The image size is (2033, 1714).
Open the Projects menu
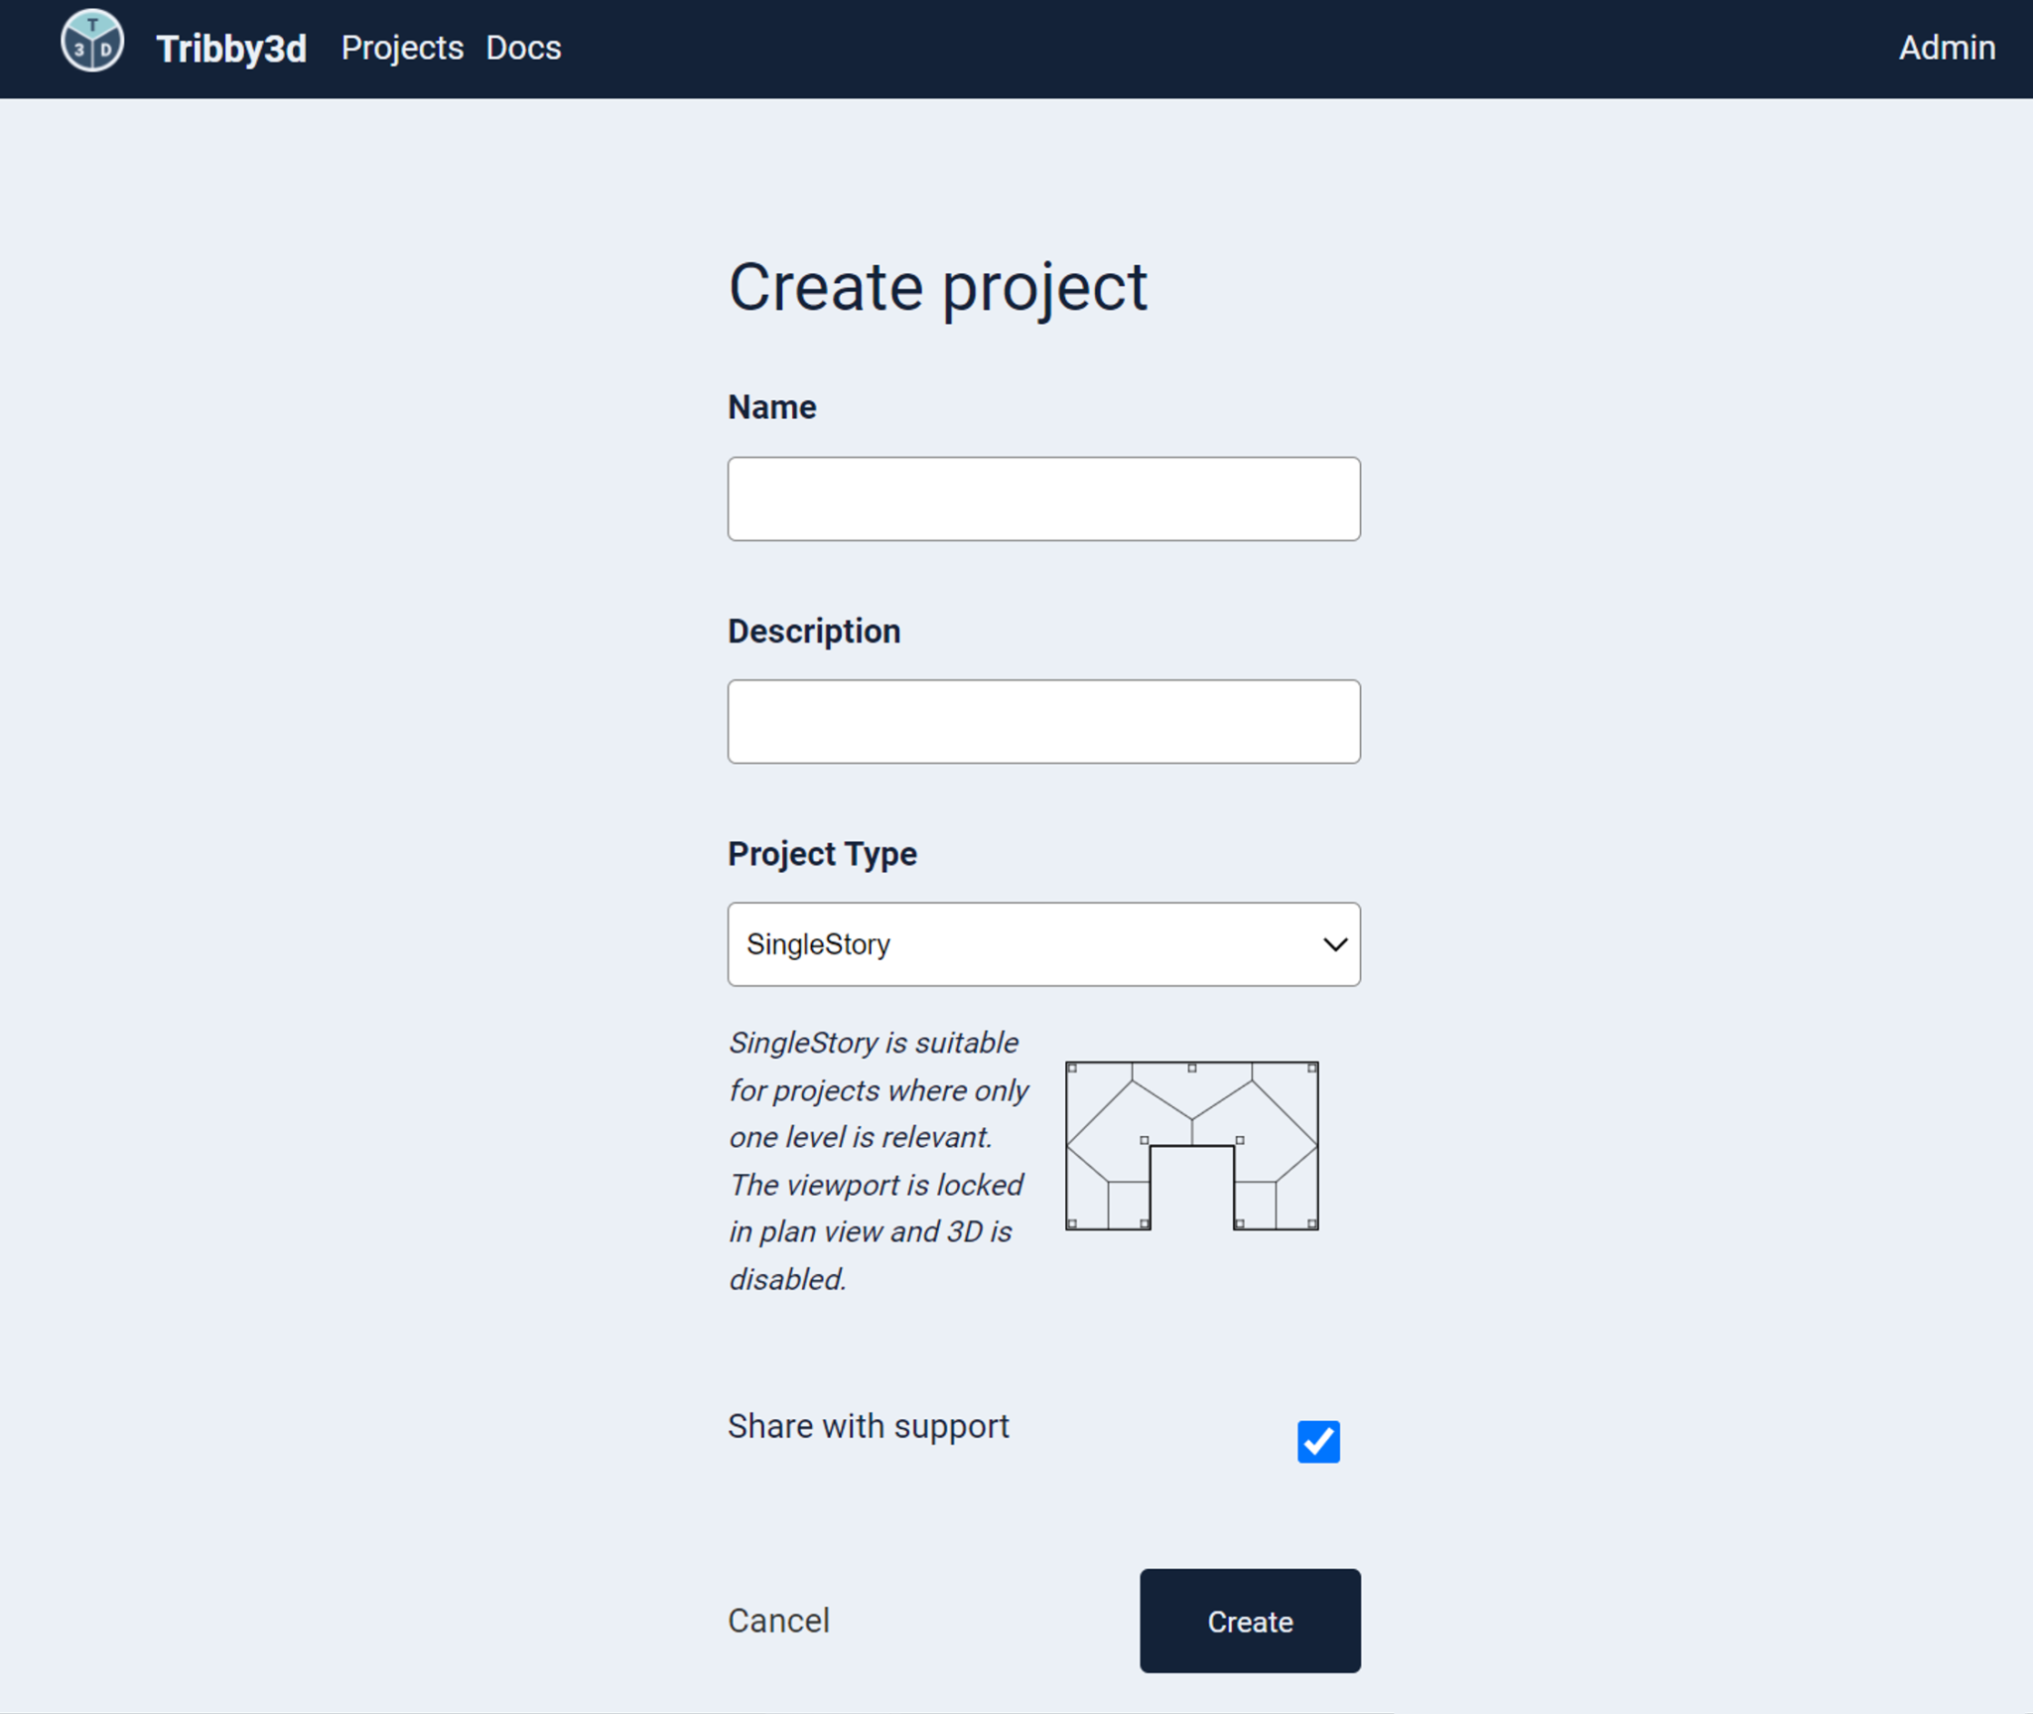402,48
